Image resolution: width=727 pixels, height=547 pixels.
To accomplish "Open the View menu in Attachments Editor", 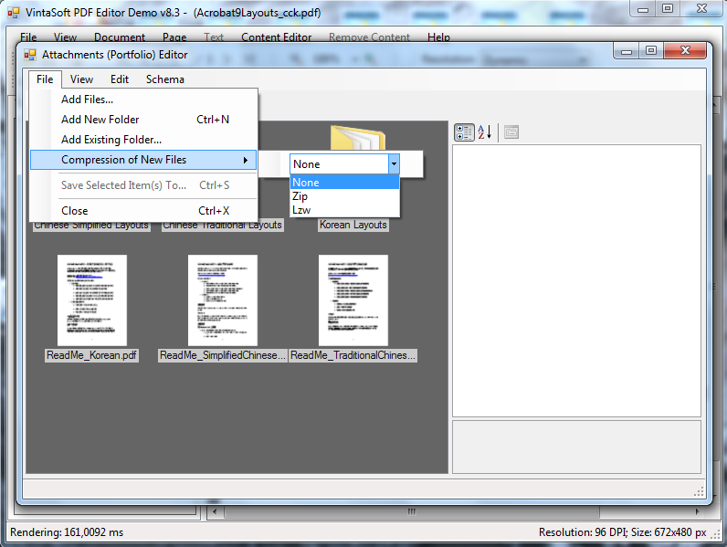I will pos(81,79).
